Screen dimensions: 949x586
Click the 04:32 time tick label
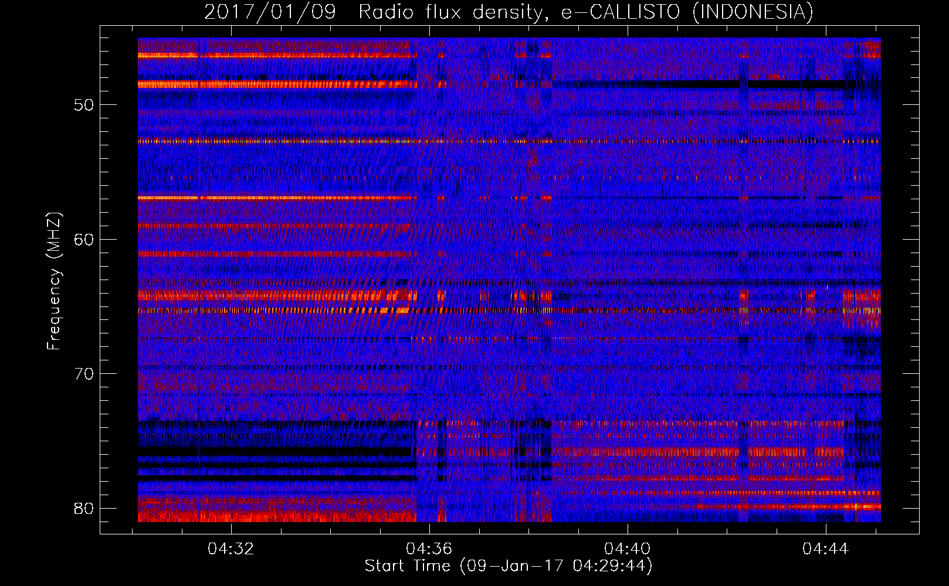pyautogui.click(x=231, y=549)
